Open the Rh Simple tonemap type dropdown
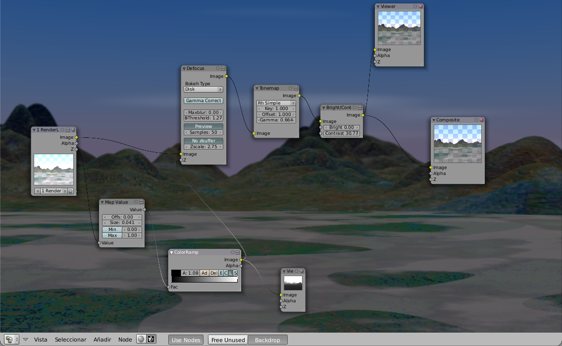The height and width of the screenshot is (346, 562). click(x=276, y=103)
